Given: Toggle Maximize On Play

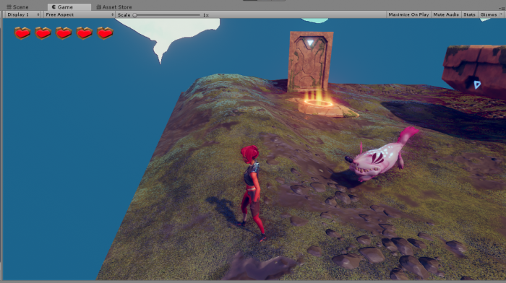Looking at the screenshot, I should click(x=408, y=14).
